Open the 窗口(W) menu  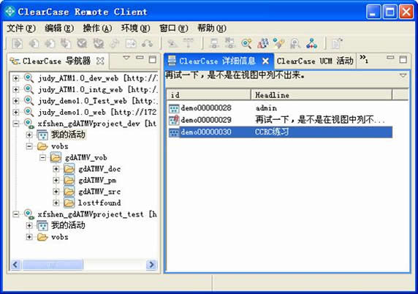coord(173,29)
